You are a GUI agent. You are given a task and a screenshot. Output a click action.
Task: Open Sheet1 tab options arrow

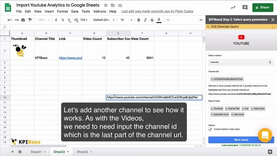point(45,152)
